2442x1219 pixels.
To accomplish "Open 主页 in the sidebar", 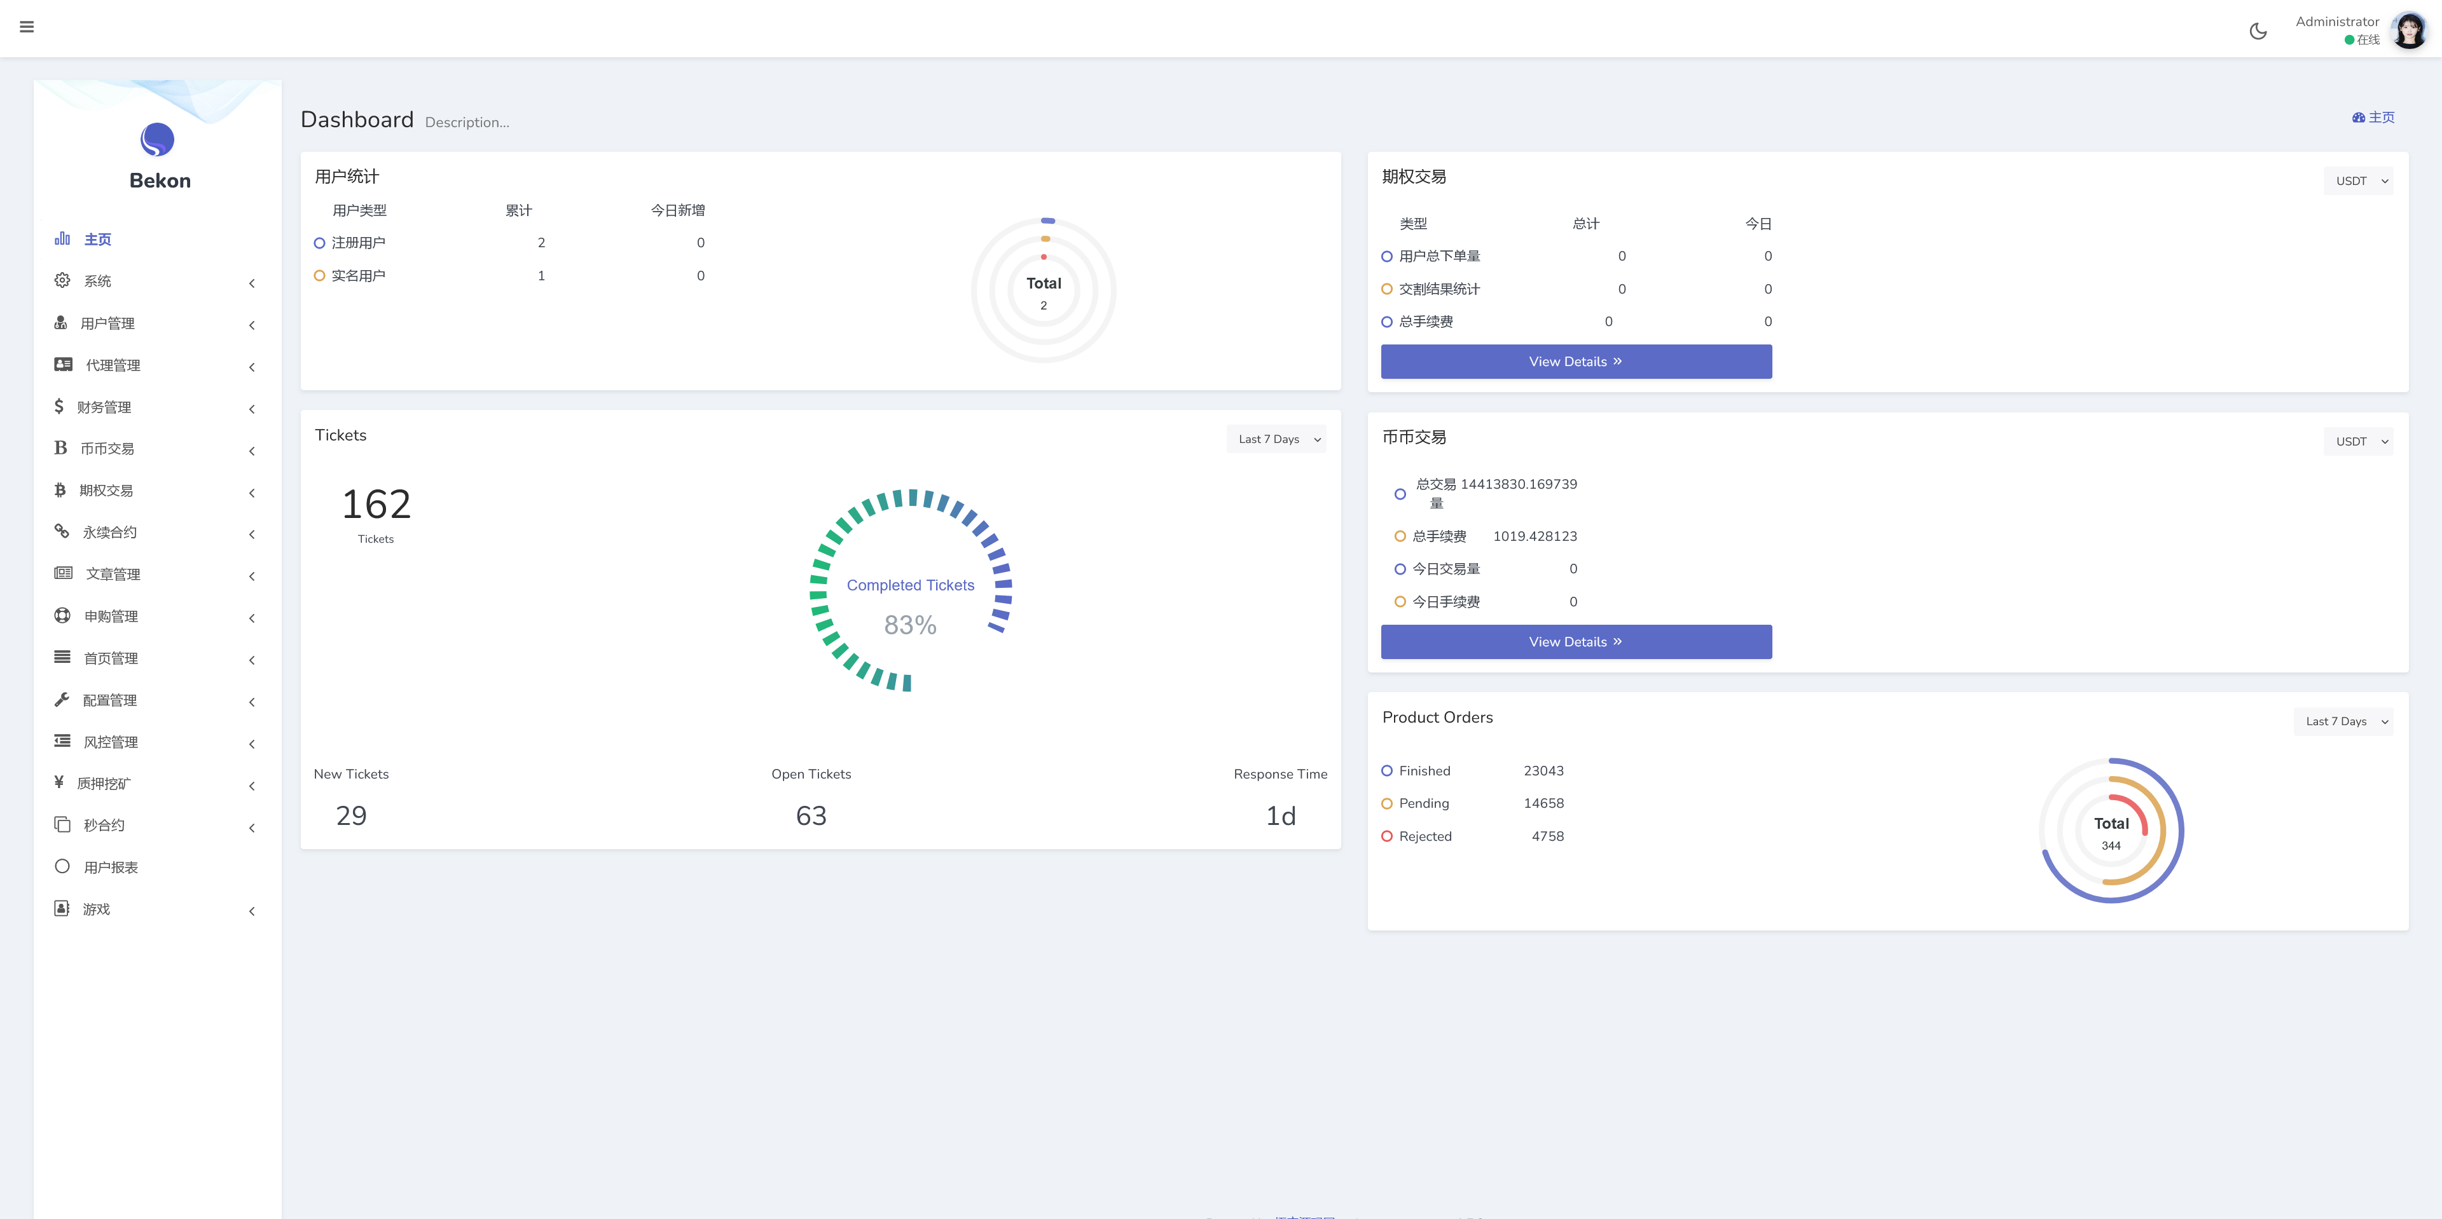I will (x=97, y=240).
